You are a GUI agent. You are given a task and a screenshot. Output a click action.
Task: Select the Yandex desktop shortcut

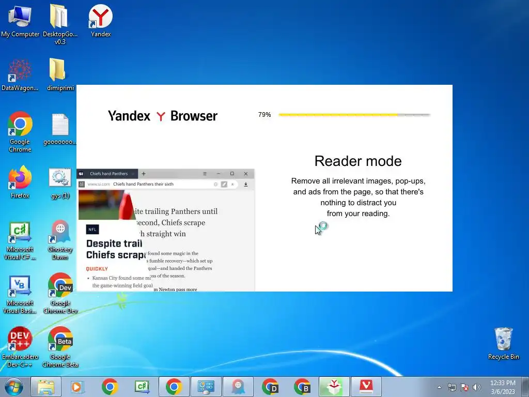pyautogui.click(x=101, y=21)
